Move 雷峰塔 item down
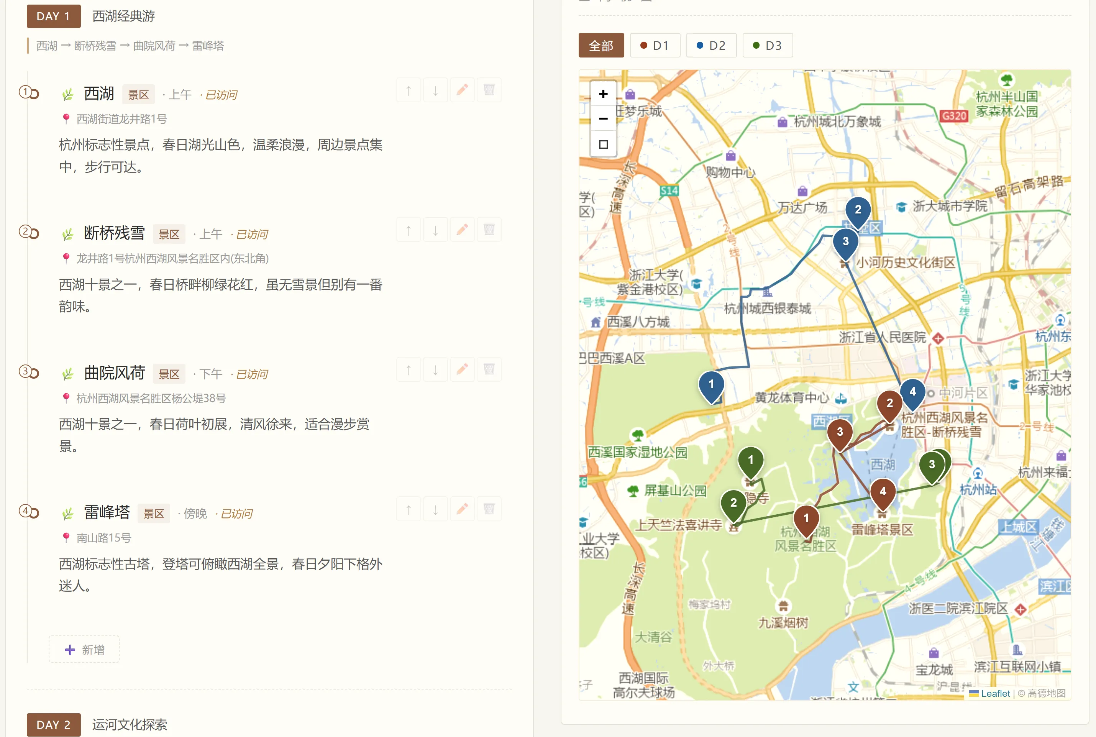 (435, 509)
